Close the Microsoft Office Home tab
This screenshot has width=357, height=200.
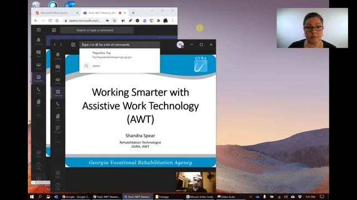(x=77, y=13)
